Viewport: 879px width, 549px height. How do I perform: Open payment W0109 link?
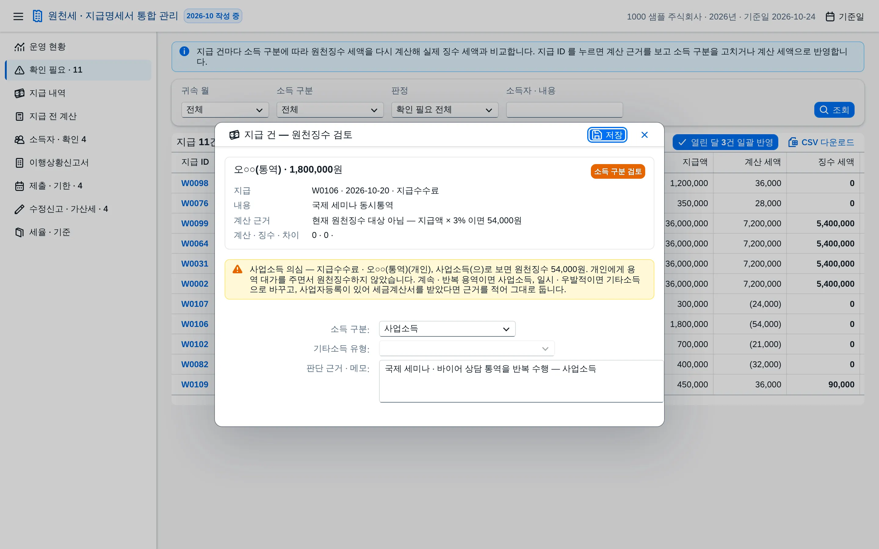(x=195, y=385)
